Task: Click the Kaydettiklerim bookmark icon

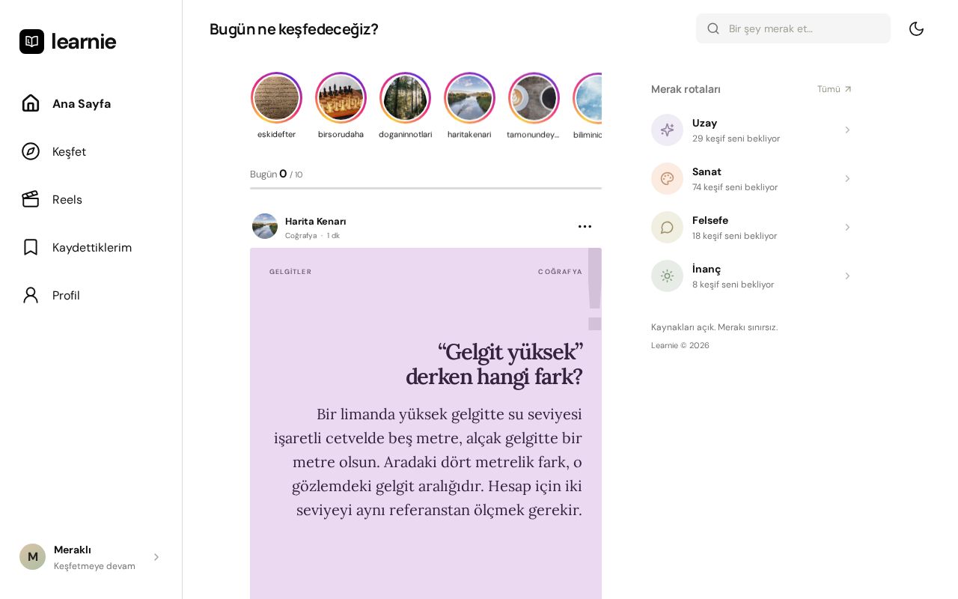Action: tap(31, 247)
